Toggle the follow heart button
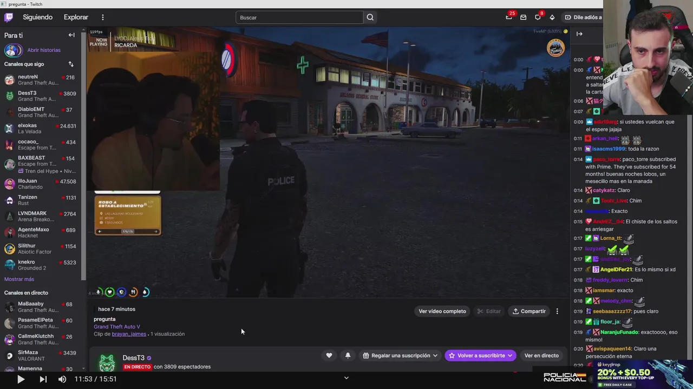Image resolution: width=693 pixels, height=389 pixels. click(x=329, y=356)
